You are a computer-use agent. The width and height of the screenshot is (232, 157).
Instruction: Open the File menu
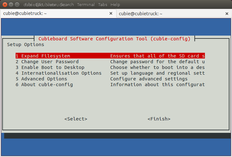pyautogui.click(x=28, y=5)
